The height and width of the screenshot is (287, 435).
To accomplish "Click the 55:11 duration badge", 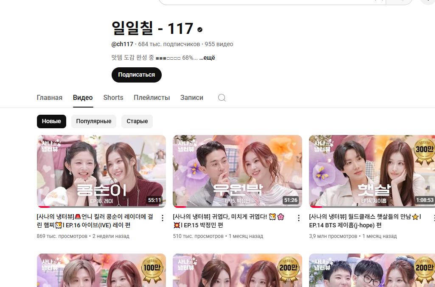I will [154, 200].
